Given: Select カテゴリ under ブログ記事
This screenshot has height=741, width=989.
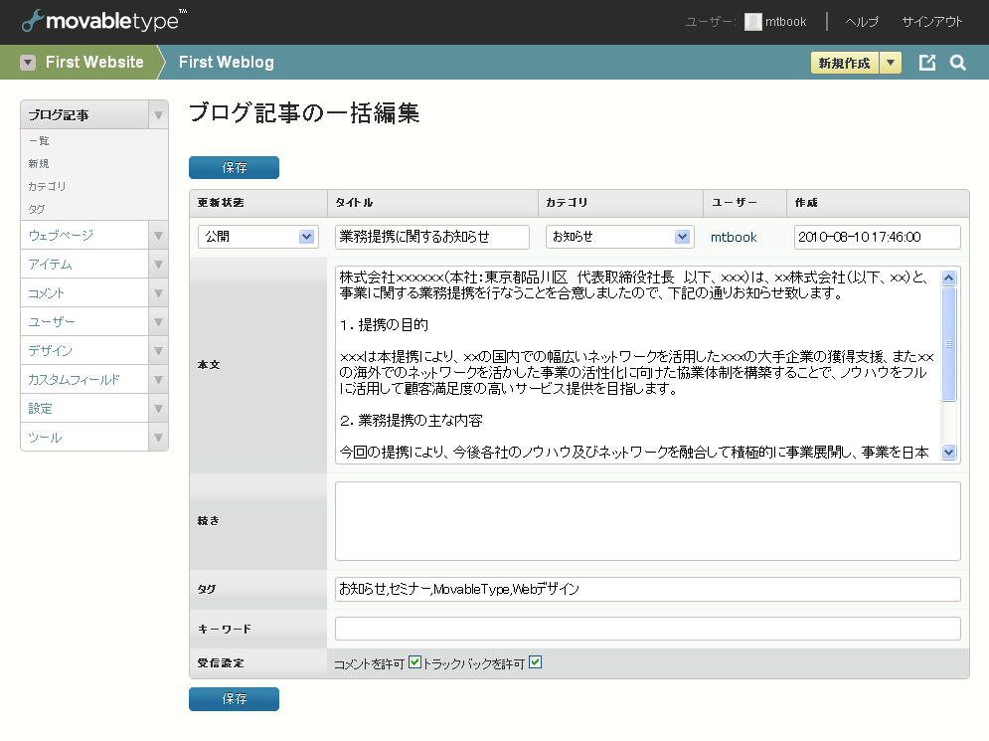Looking at the screenshot, I should 48,186.
